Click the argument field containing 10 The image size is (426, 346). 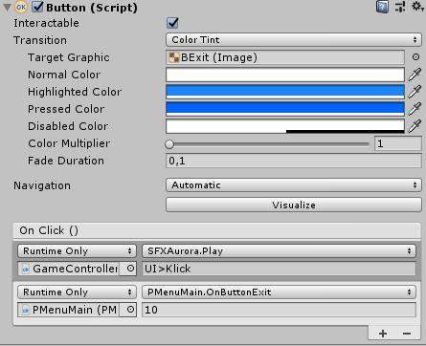(279, 310)
